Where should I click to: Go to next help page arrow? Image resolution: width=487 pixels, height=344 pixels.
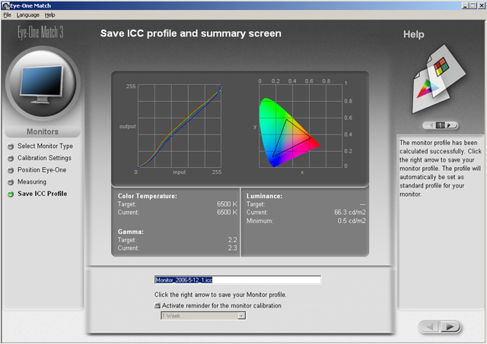[450, 125]
